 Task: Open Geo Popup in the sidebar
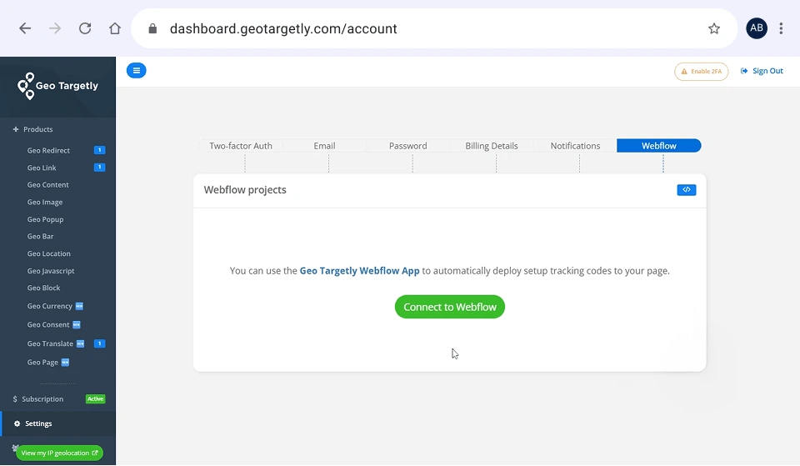click(45, 219)
